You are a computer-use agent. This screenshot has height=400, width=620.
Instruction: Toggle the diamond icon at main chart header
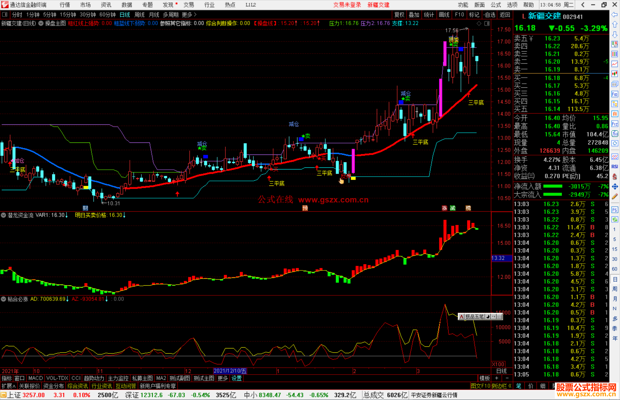pos(479,24)
